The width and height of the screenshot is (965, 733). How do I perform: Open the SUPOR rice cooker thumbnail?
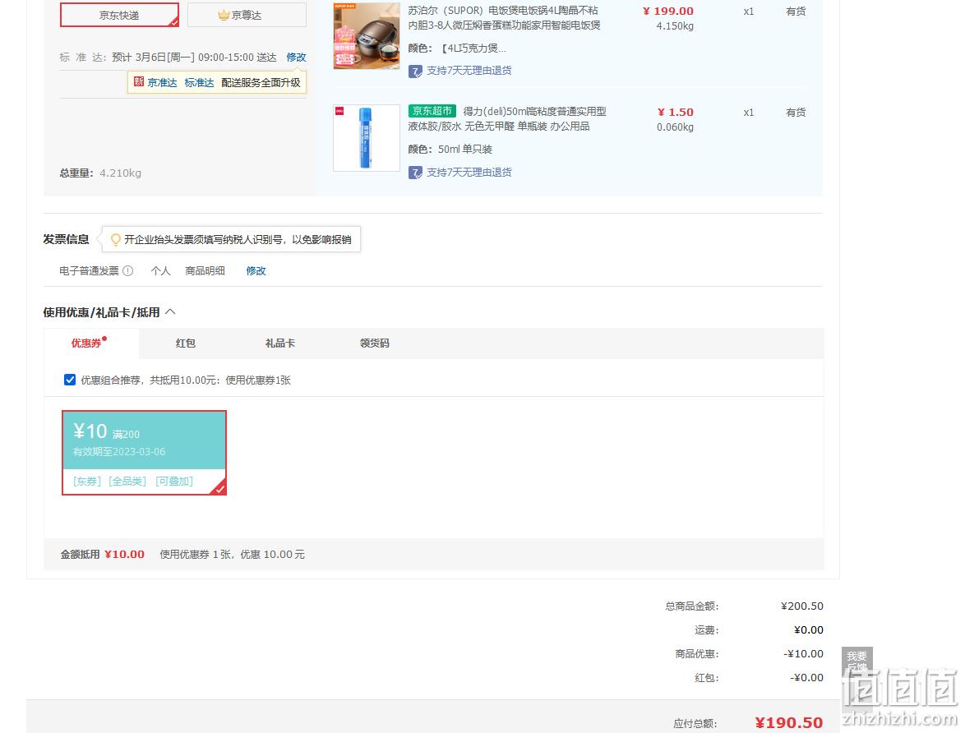click(366, 35)
